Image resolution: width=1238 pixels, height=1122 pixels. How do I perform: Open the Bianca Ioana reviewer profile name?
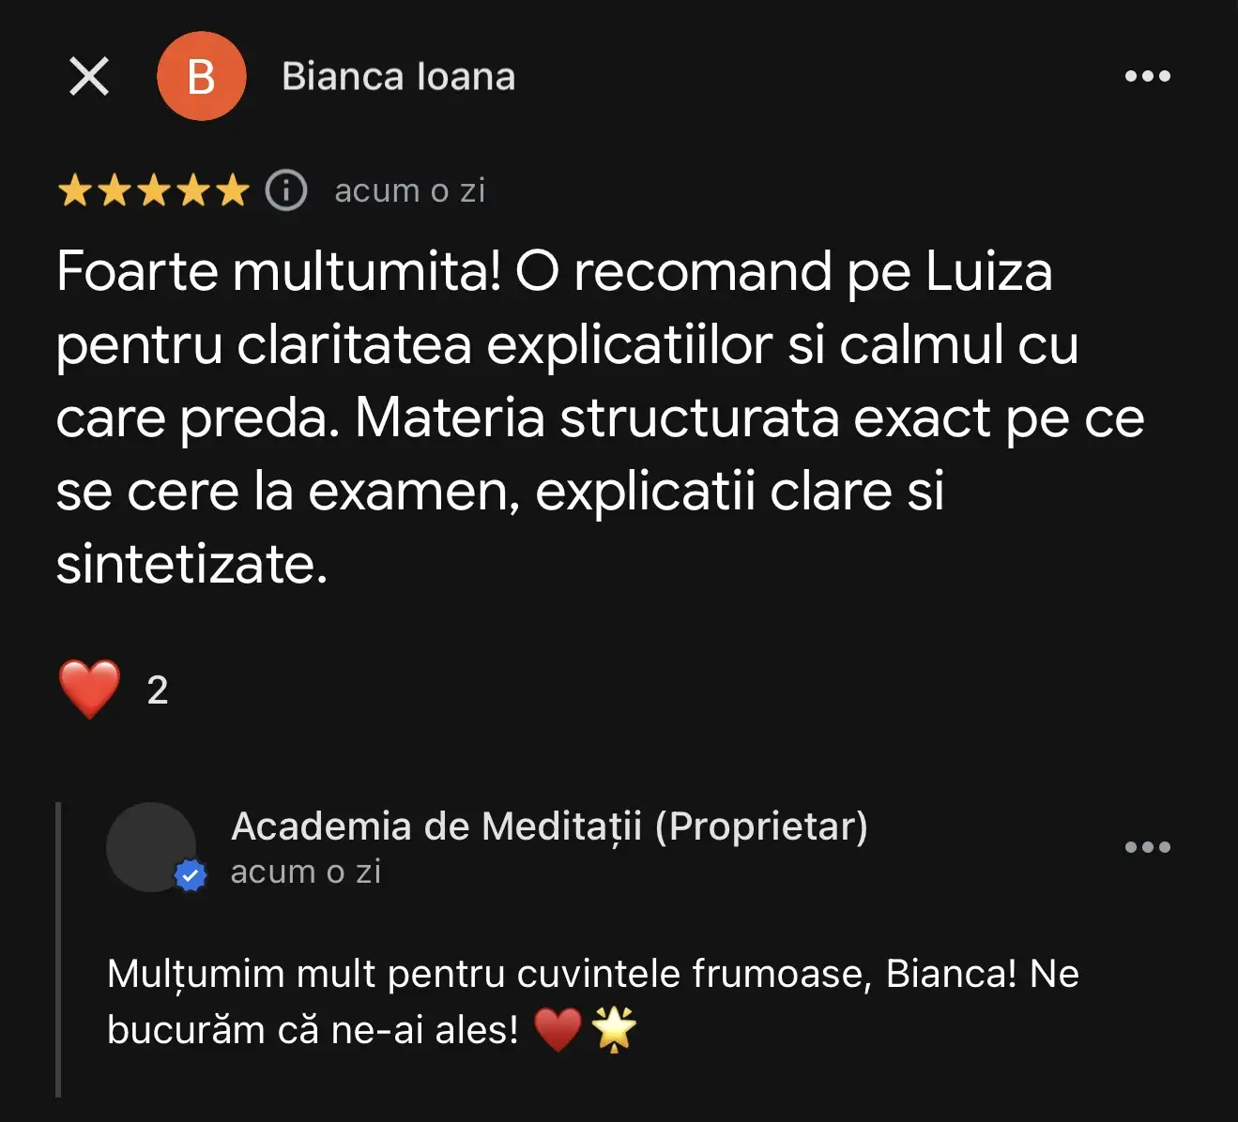399,77
